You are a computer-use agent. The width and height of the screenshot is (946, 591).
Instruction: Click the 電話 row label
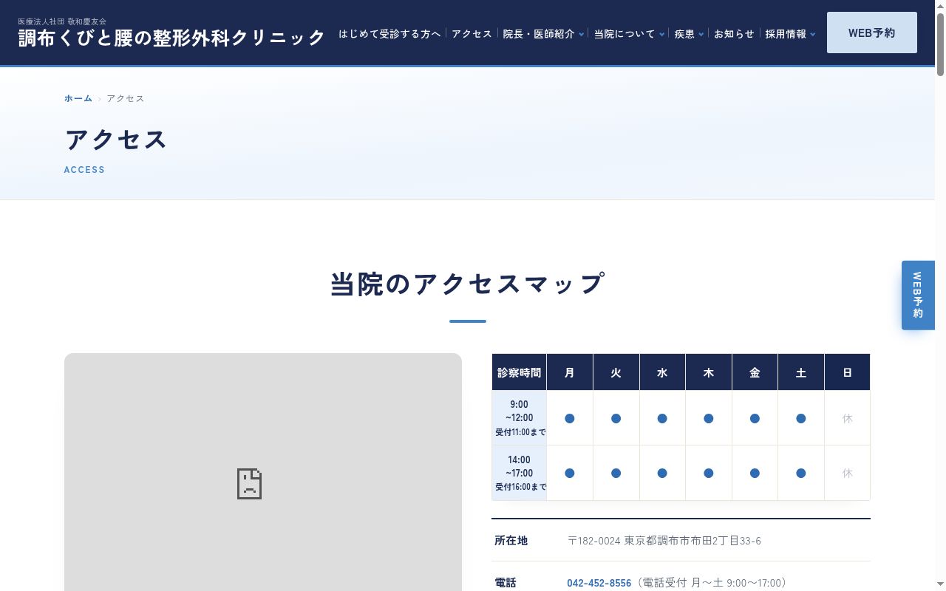tap(506, 583)
